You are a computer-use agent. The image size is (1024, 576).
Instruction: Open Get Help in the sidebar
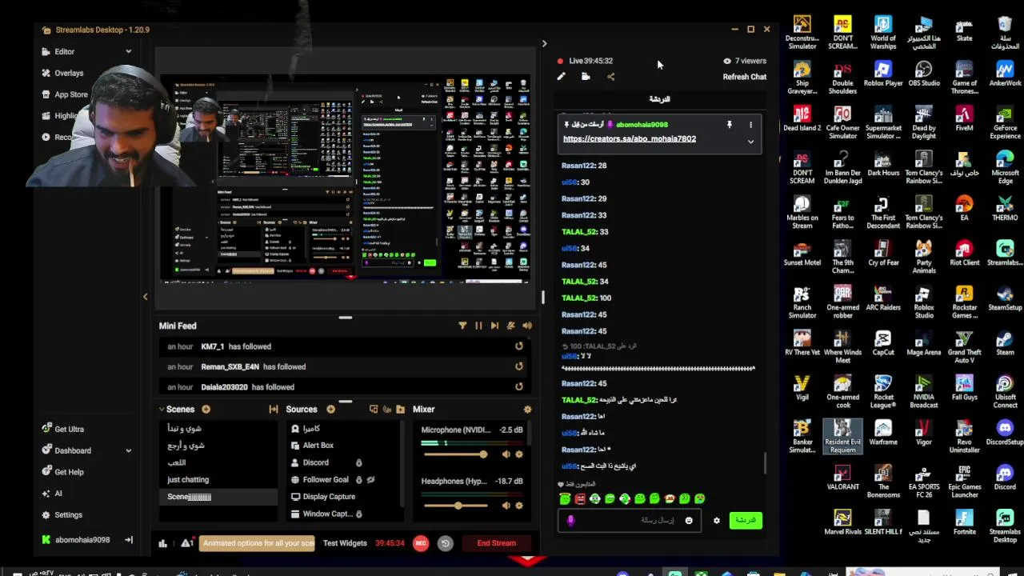click(69, 472)
